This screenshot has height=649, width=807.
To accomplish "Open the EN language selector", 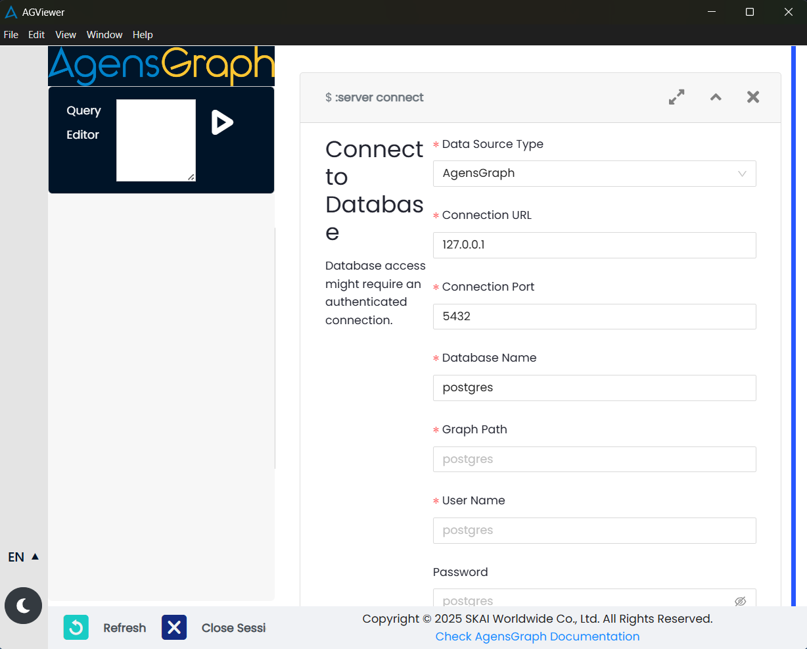I will (24, 557).
